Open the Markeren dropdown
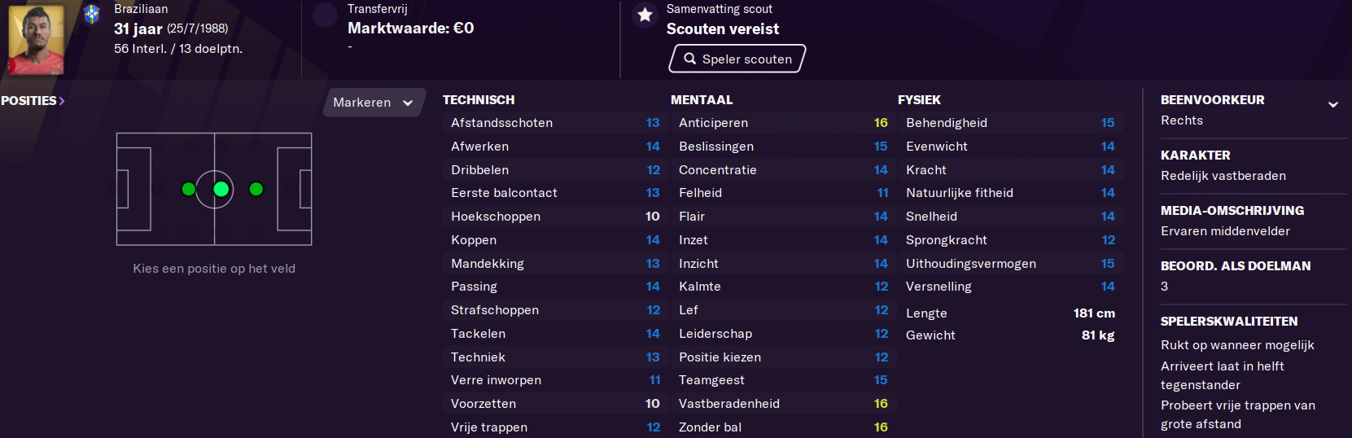This screenshot has width=1352, height=438. [374, 103]
